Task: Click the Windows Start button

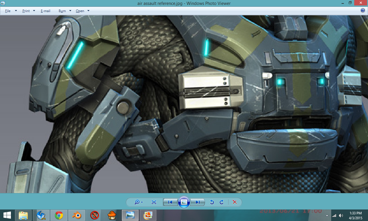Action: coord(7,215)
